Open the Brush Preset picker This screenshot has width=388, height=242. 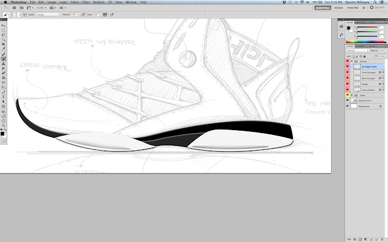16,15
